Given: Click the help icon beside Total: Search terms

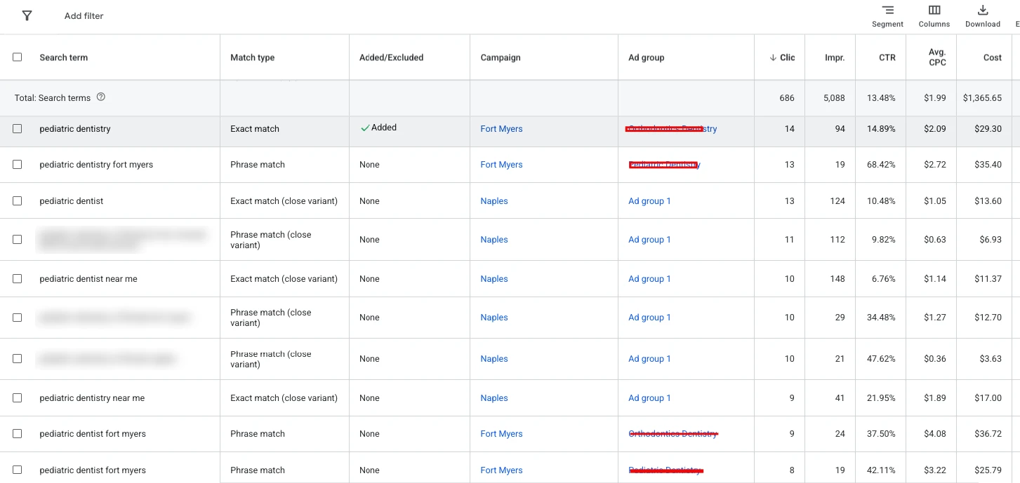Looking at the screenshot, I should (x=101, y=97).
